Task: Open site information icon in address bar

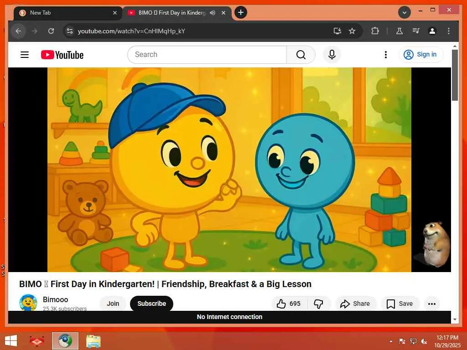Action: tap(70, 31)
